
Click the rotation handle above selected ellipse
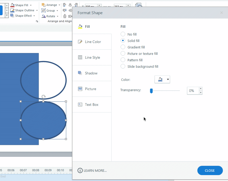(x=43, y=97)
